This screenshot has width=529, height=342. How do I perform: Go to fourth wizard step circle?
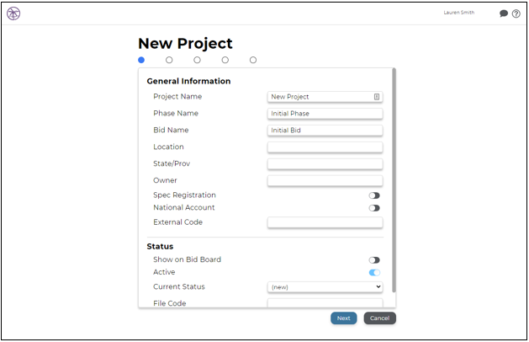pos(225,60)
